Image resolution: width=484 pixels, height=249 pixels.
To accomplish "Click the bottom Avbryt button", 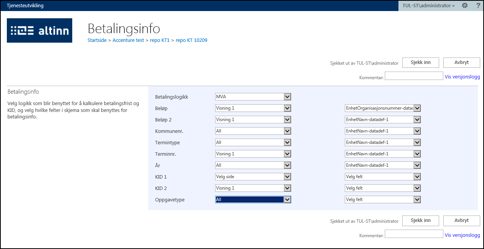I will coord(462,220).
